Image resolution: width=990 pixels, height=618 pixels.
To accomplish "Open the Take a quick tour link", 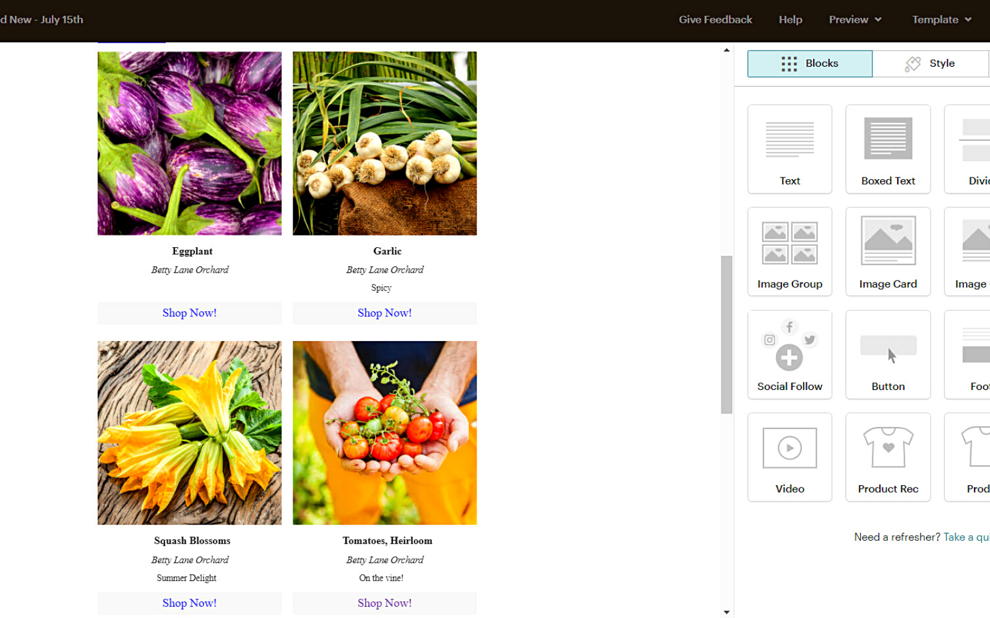I will click(x=966, y=537).
